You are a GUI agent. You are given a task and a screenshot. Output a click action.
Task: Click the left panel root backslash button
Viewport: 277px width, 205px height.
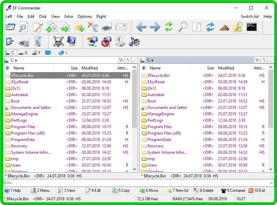128,60
